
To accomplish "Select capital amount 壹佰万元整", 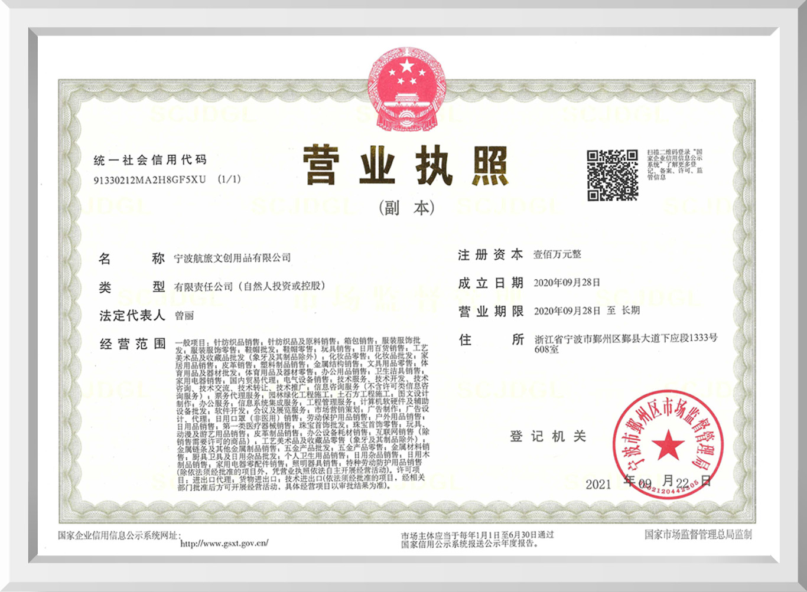I will (x=558, y=254).
